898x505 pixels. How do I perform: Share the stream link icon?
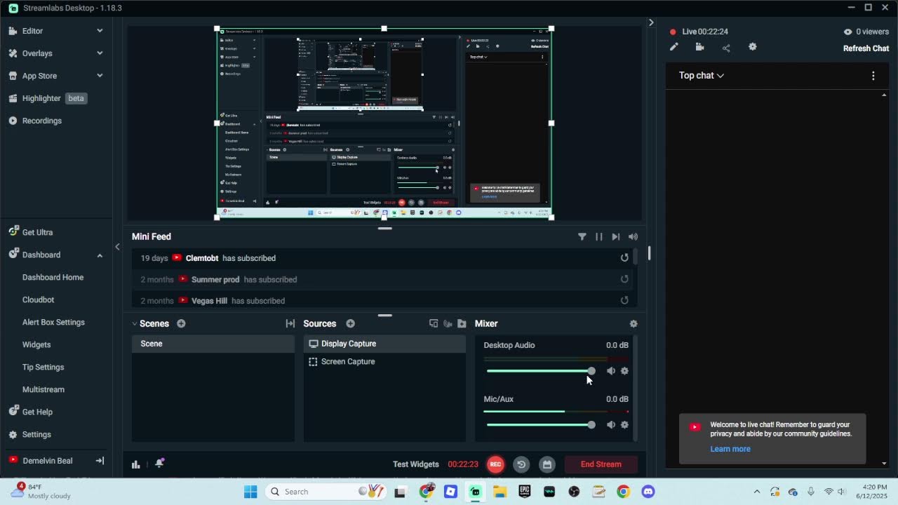click(x=726, y=47)
